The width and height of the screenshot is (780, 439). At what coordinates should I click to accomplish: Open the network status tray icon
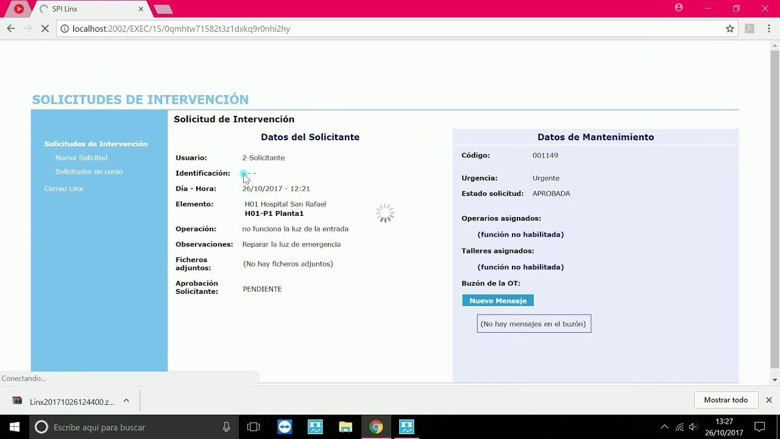tap(679, 427)
